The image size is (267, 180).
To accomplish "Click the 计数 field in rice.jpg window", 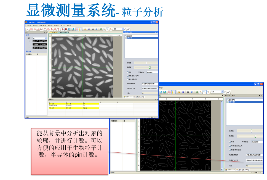I will point(150,93).
